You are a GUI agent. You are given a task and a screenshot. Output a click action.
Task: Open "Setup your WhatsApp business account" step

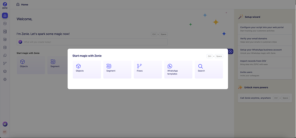(x=265, y=51)
